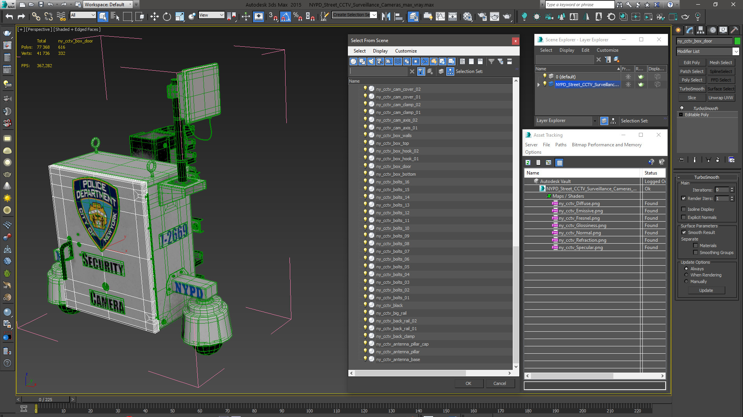Select the Rotate transform tool
The image size is (743, 417).
pyautogui.click(x=167, y=16)
